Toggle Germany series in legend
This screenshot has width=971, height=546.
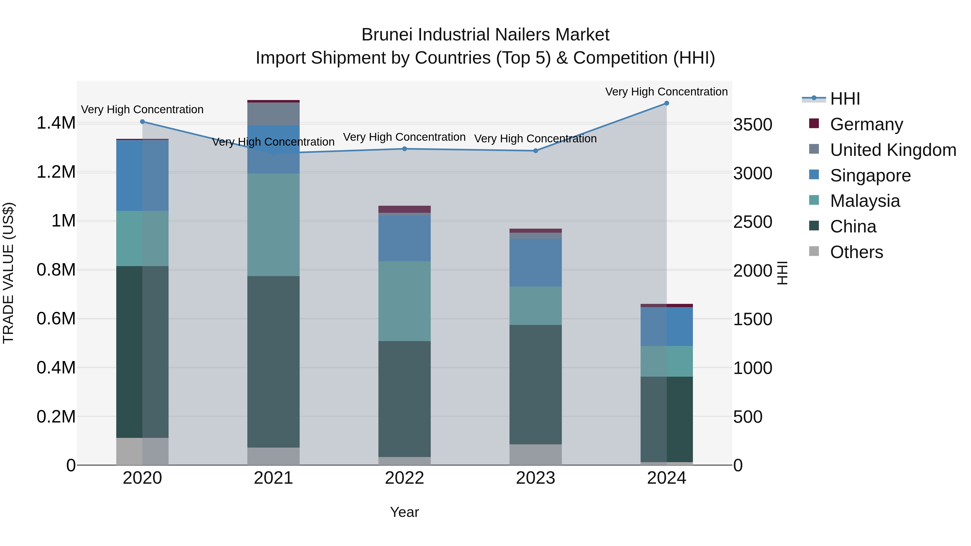click(x=856, y=124)
